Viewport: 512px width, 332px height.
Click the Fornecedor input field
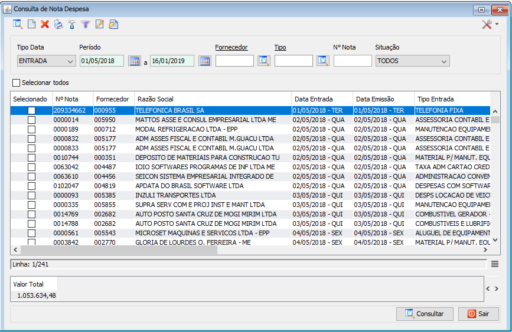(234, 61)
